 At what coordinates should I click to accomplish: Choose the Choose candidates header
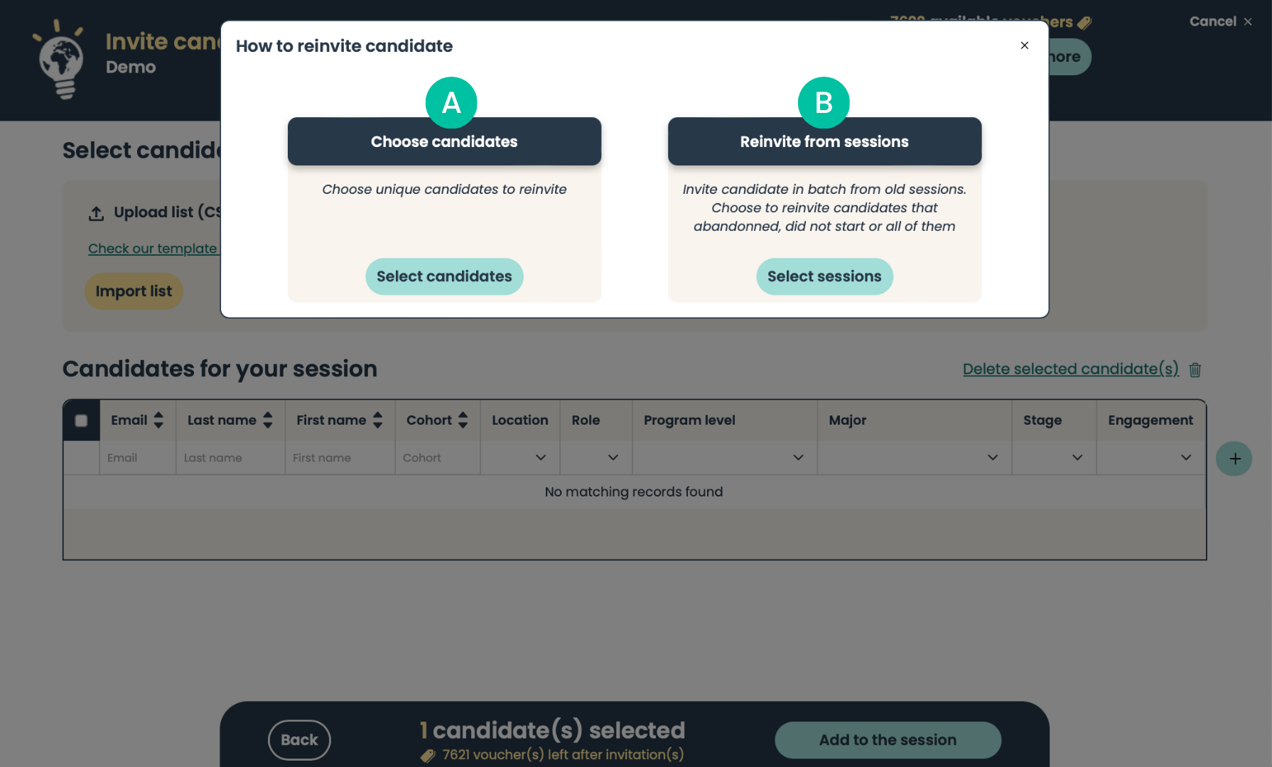click(x=444, y=141)
